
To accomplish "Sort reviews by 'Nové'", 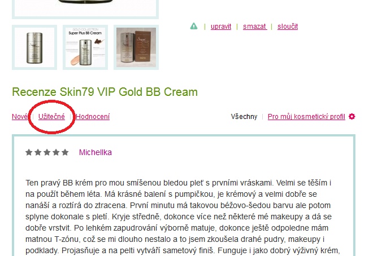I will pyautogui.click(x=20, y=117).
